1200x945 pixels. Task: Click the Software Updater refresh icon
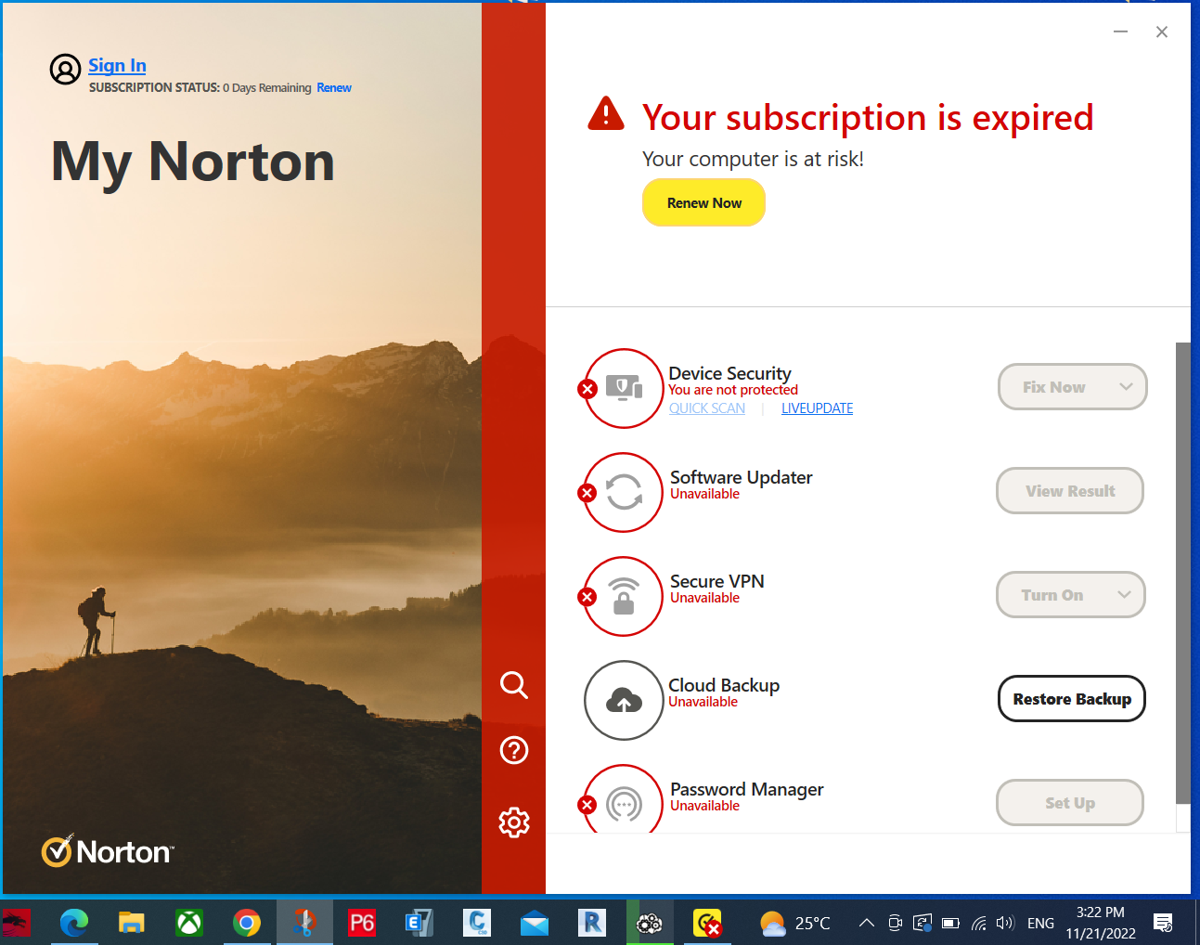[x=625, y=492]
